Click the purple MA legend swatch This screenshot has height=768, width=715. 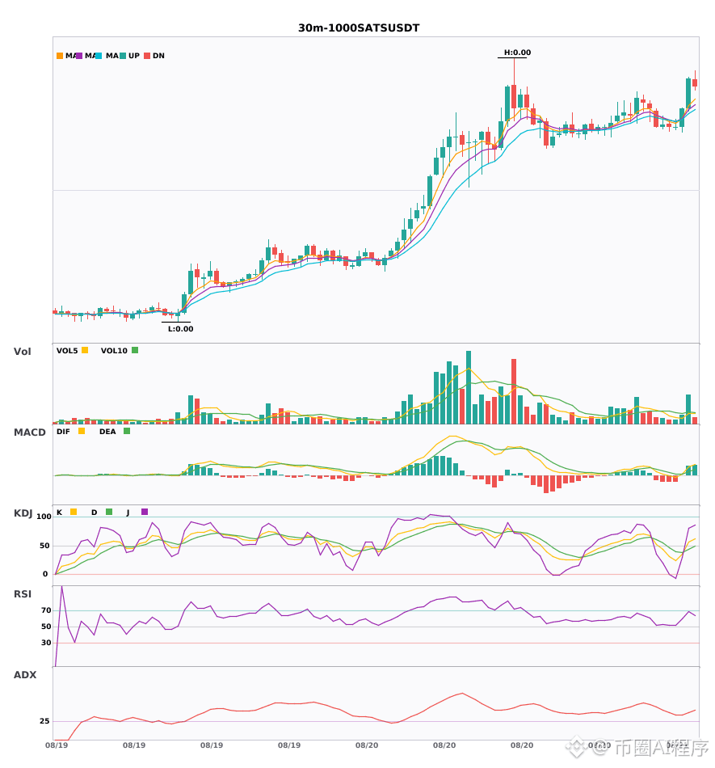pyautogui.click(x=79, y=56)
